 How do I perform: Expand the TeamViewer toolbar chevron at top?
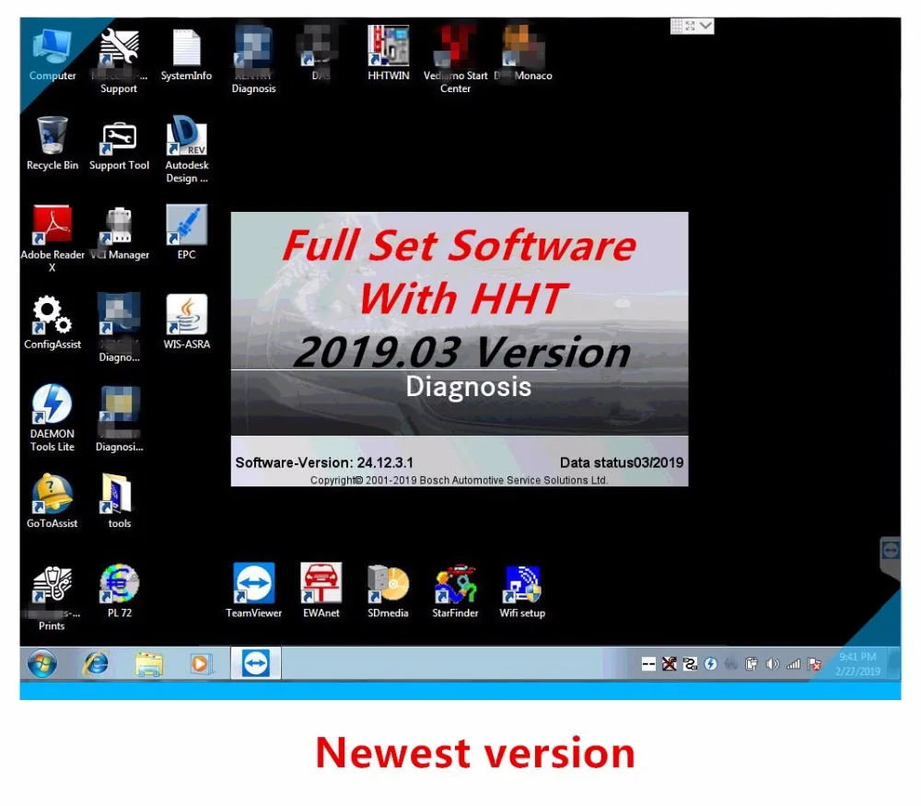[705, 25]
